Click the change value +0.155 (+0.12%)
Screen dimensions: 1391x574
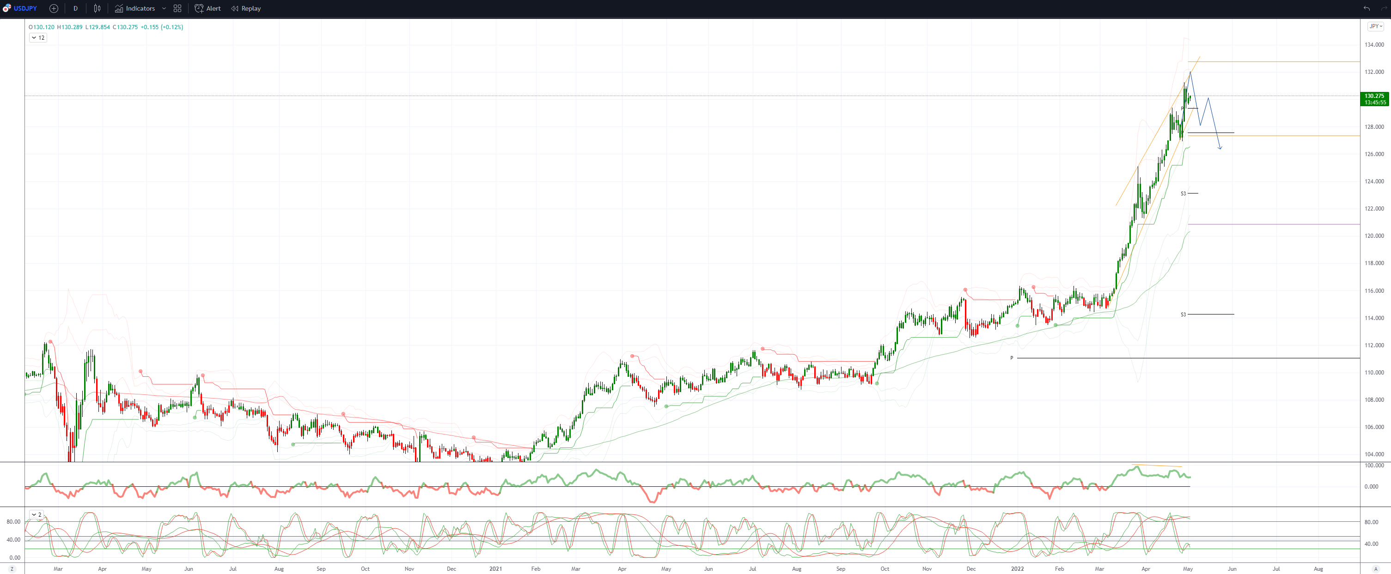click(162, 27)
